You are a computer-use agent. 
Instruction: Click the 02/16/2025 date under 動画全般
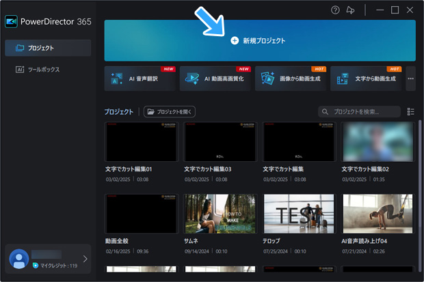[x=118, y=251]
